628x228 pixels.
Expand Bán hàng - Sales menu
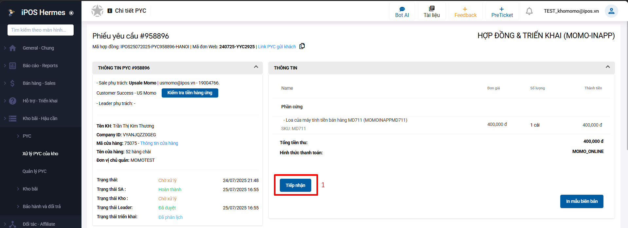(39, 83)
